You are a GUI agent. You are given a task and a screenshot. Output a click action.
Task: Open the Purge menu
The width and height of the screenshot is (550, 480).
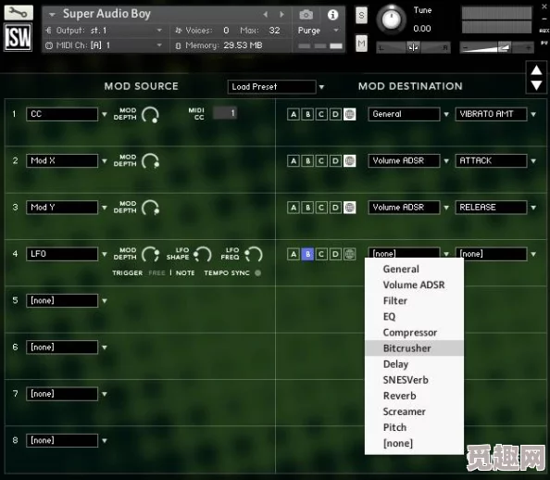pyautogui.click(x=319, y=31)
